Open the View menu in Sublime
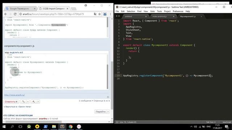Viewport: 232px width, 130px height. point(146,11)
